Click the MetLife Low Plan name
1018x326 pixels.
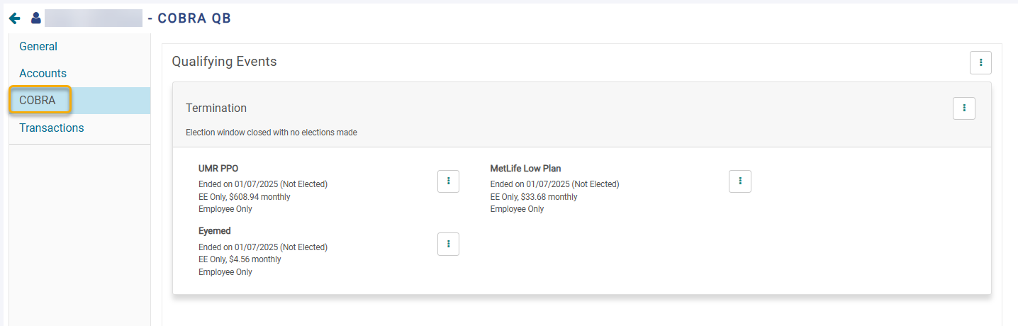click(x=525, y=169)
